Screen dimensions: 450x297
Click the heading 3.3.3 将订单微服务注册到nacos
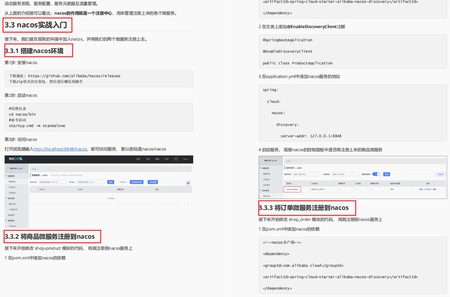(x=304, y=208)
